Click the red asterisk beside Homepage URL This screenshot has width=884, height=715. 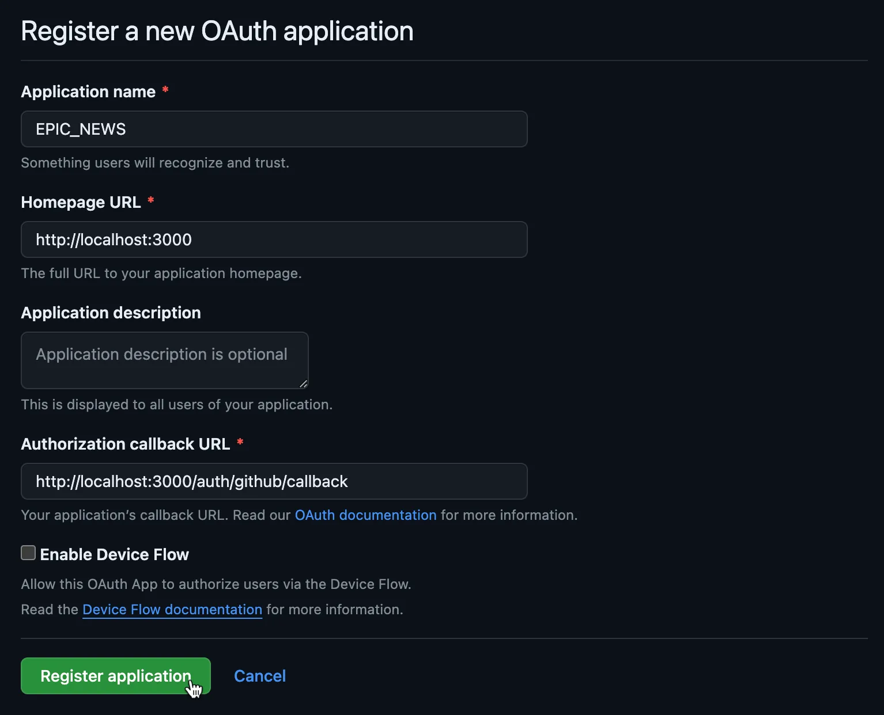click(x=151, y=200)
